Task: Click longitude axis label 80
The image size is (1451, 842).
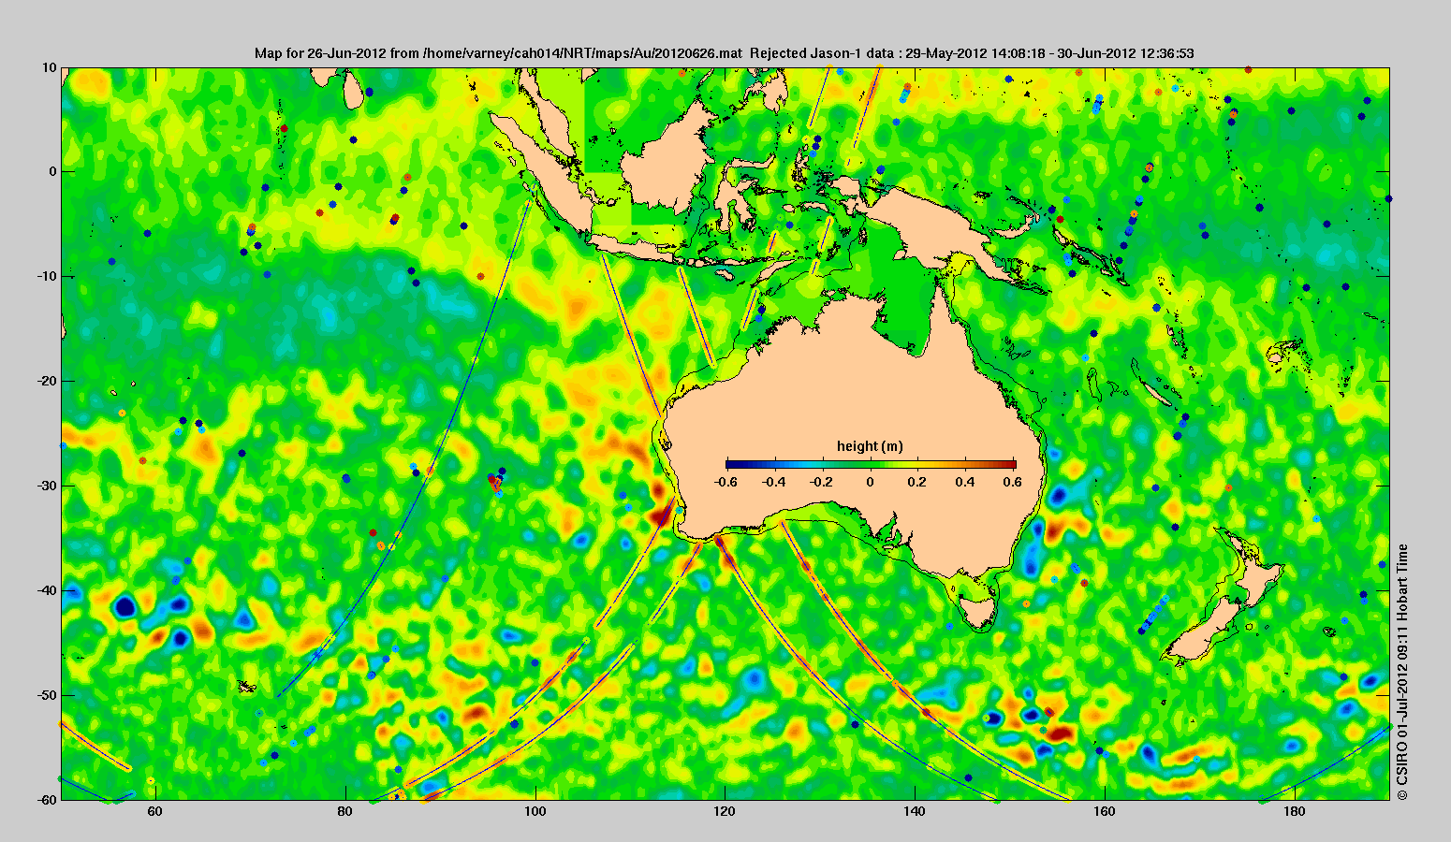Action: point(345,811)
